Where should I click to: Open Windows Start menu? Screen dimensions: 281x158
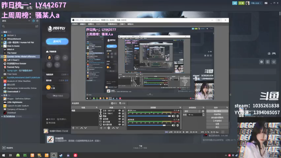click(x=4, y=155)
